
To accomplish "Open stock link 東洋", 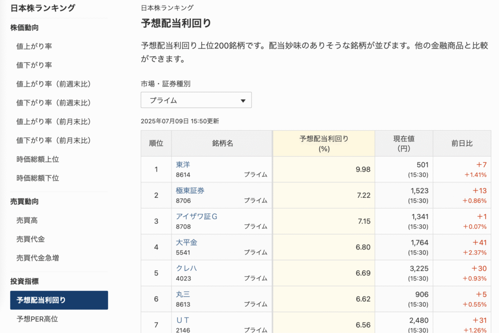I will (183, 165).
